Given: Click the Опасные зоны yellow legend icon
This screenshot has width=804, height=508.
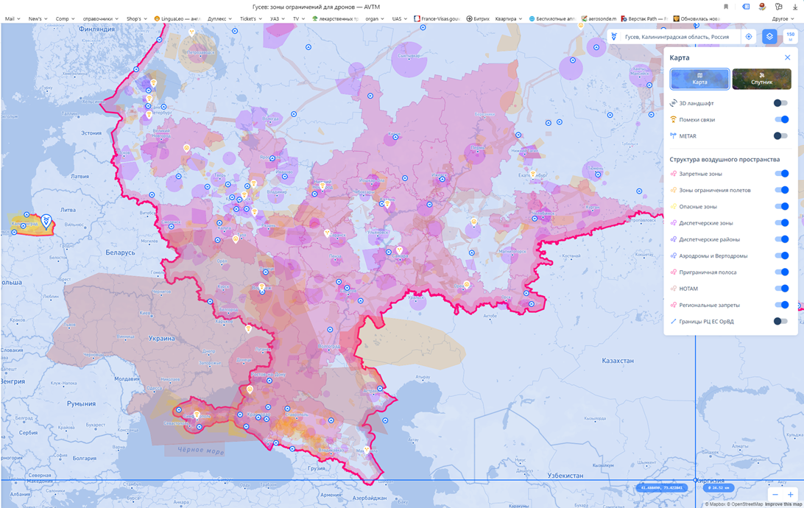Looking at the screenshot, I should click(673, 207).
